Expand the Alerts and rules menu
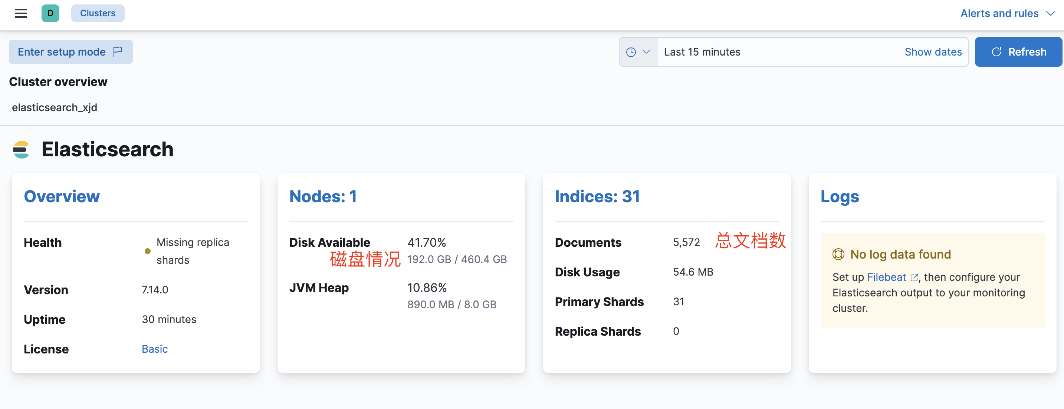This screenshot has width=1064, height=409. (1007, 13)
